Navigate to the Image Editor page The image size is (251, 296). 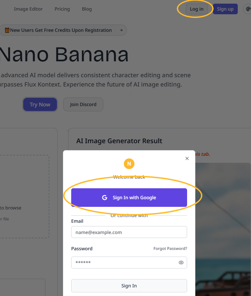point(28,9)
